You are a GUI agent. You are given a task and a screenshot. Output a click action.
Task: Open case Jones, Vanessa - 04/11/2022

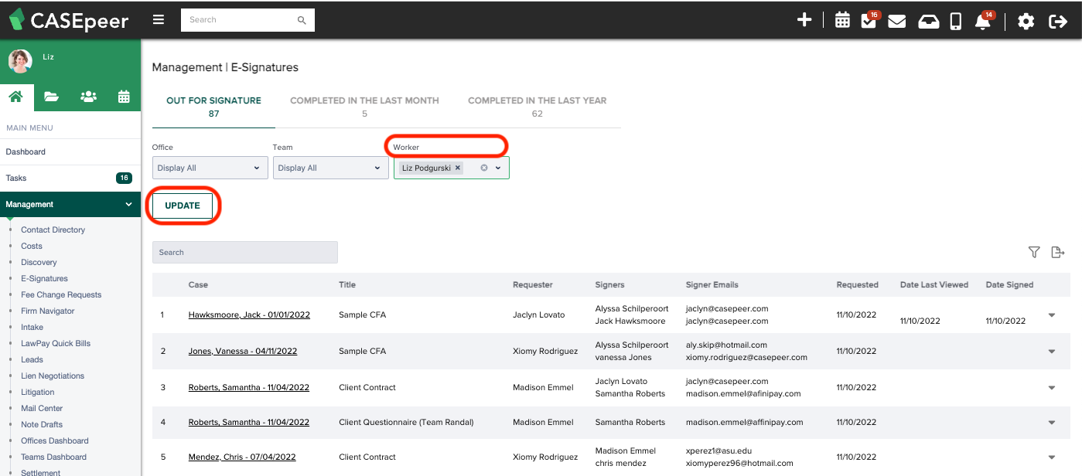pos(243,352)
